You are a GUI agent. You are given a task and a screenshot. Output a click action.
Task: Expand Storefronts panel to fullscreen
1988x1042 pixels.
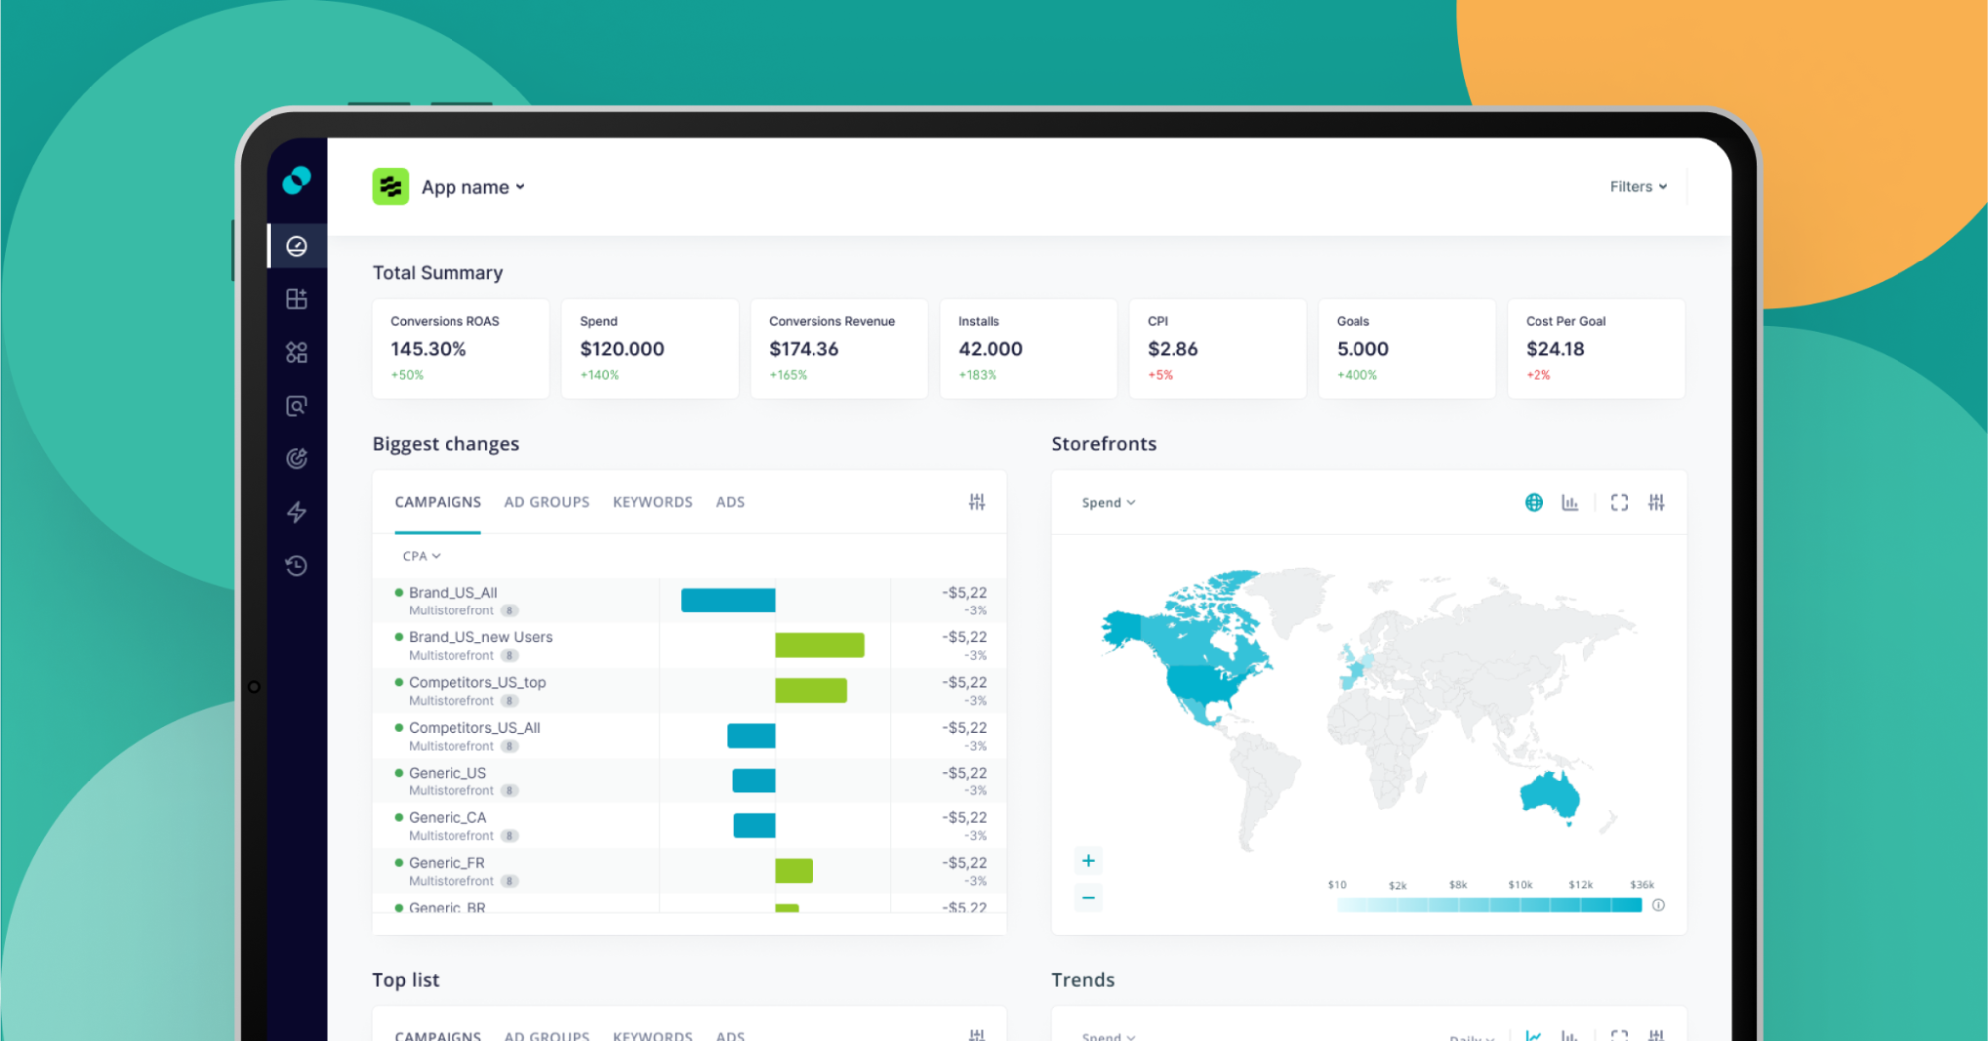tap(1619, 503)
